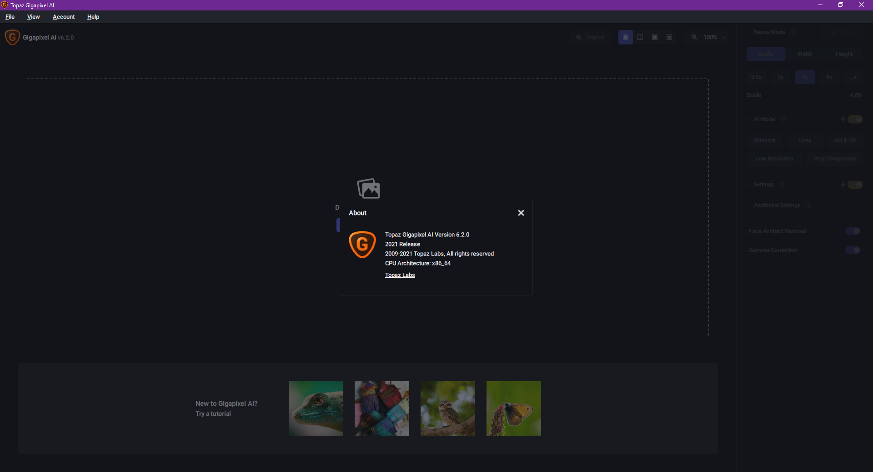873x472 pixels.
Task: Open the Topaz Labs link
Action: coord(400,275)
